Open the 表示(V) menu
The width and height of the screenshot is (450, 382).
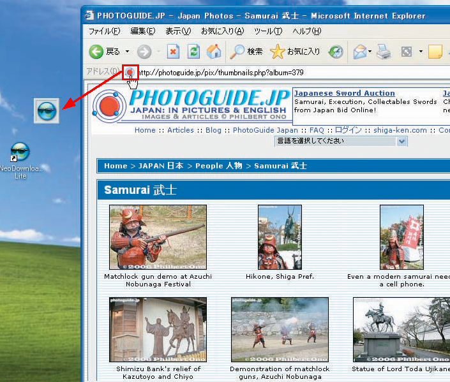(178, 31)
